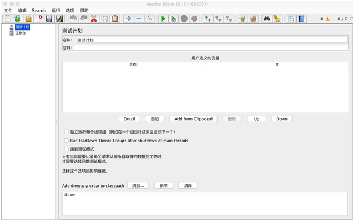This screenshot has height=221, width=354.
Task: Click the 0 / 0 thread counter
Action: click(343, 19)
